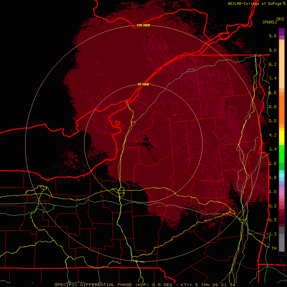Click the "50 NMI" range ring label
The width and height of the screenshot is (287, 287).
click(143, 85)
